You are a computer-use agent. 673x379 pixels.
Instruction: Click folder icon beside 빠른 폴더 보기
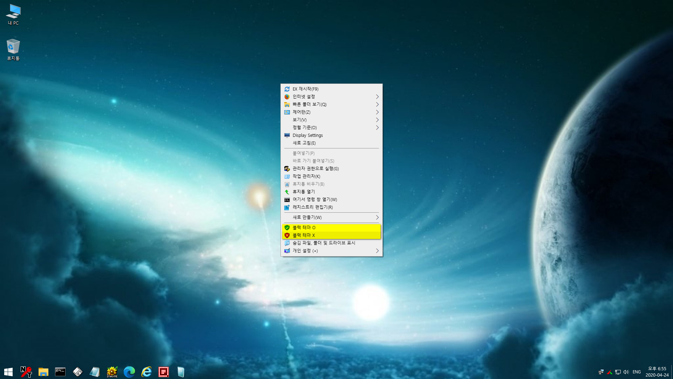(x=287, y=105)
